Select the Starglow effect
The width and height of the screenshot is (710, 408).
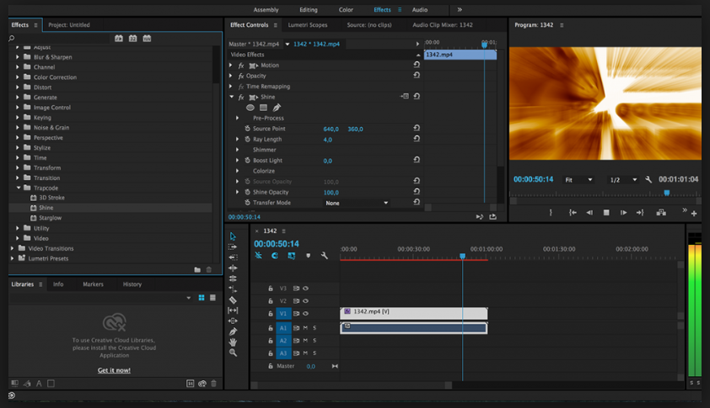50,218
